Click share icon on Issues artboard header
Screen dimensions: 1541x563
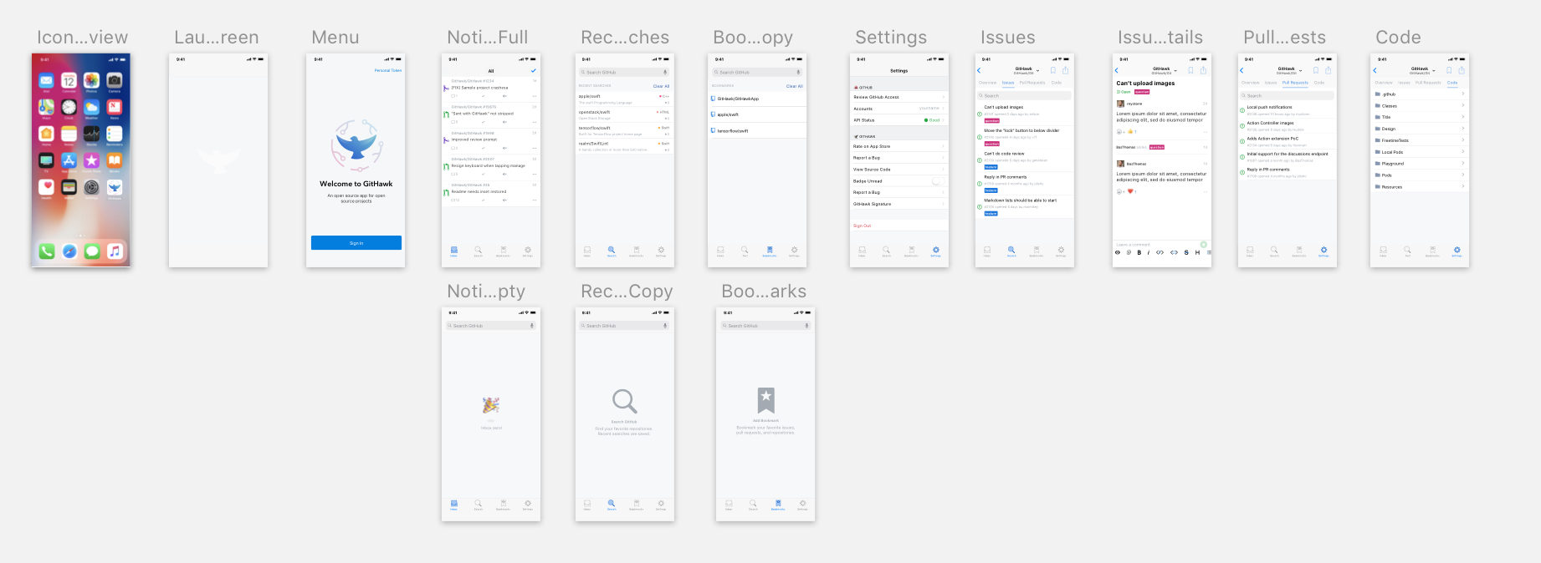click(x=1065, y=70)
